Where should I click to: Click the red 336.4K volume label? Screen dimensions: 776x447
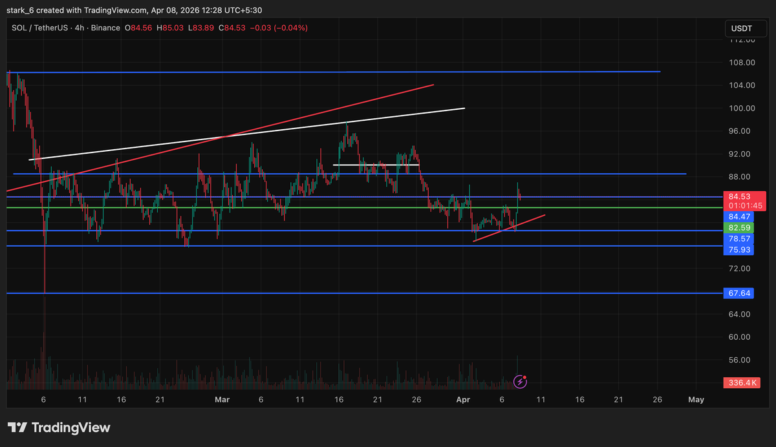coord(741,383)
